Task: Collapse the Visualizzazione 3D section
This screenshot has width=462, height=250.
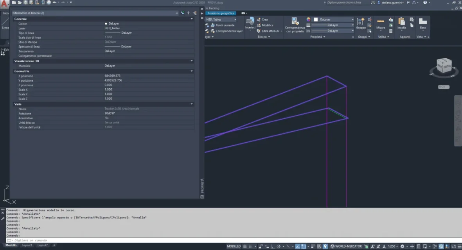Action: point(192,61)
